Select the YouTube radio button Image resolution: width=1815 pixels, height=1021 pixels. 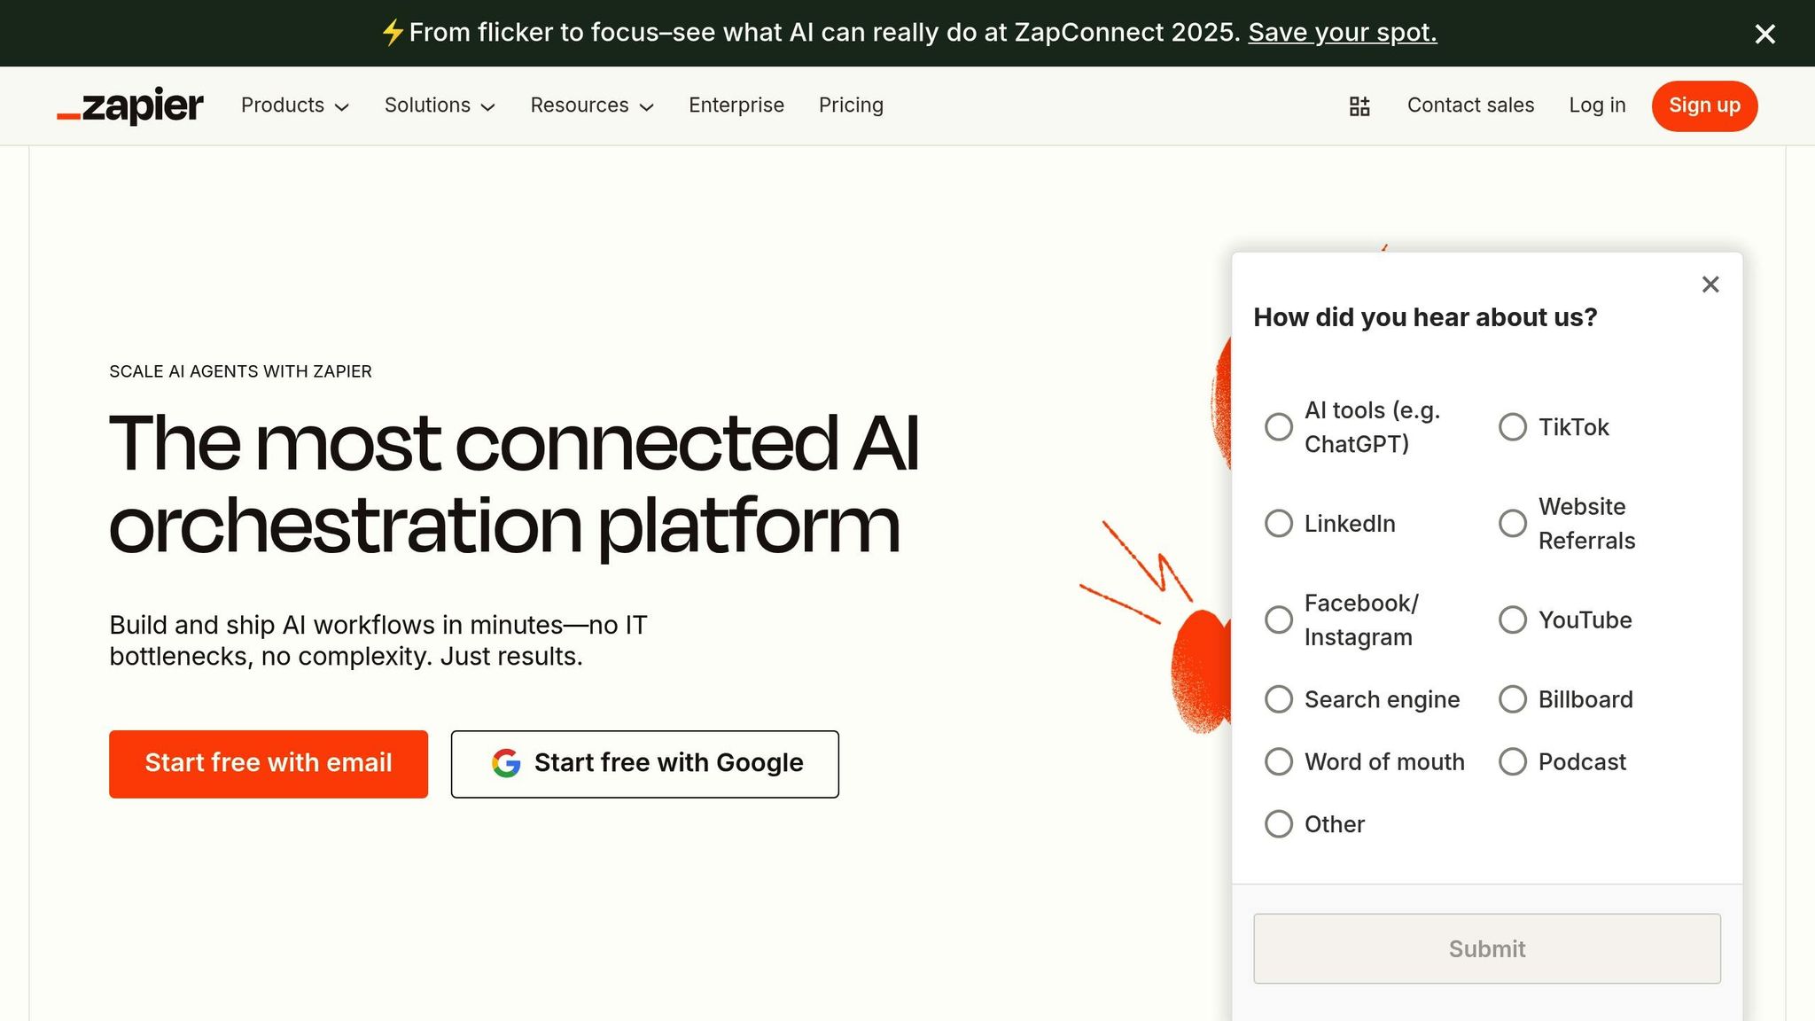tap(1512, 620)
